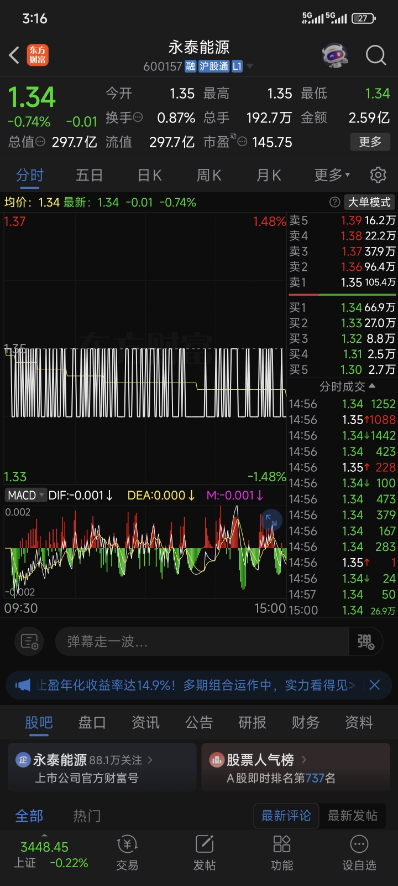The height and width of the screenshot is (886, 398).
Task: Select the 研报 tab
Action: click(x=252, y=722)
